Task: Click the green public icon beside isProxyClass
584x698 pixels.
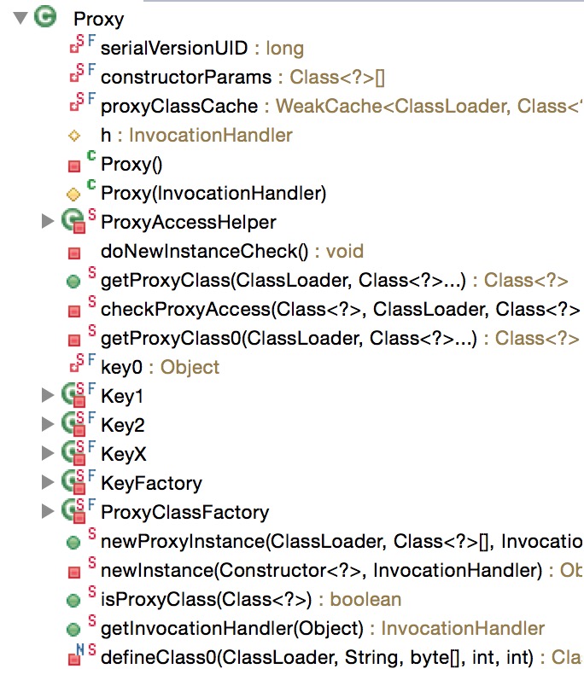Action: [73, 601]
